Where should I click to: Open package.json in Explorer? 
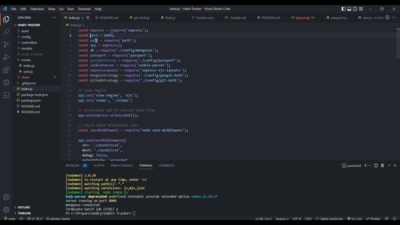point(31,101)
